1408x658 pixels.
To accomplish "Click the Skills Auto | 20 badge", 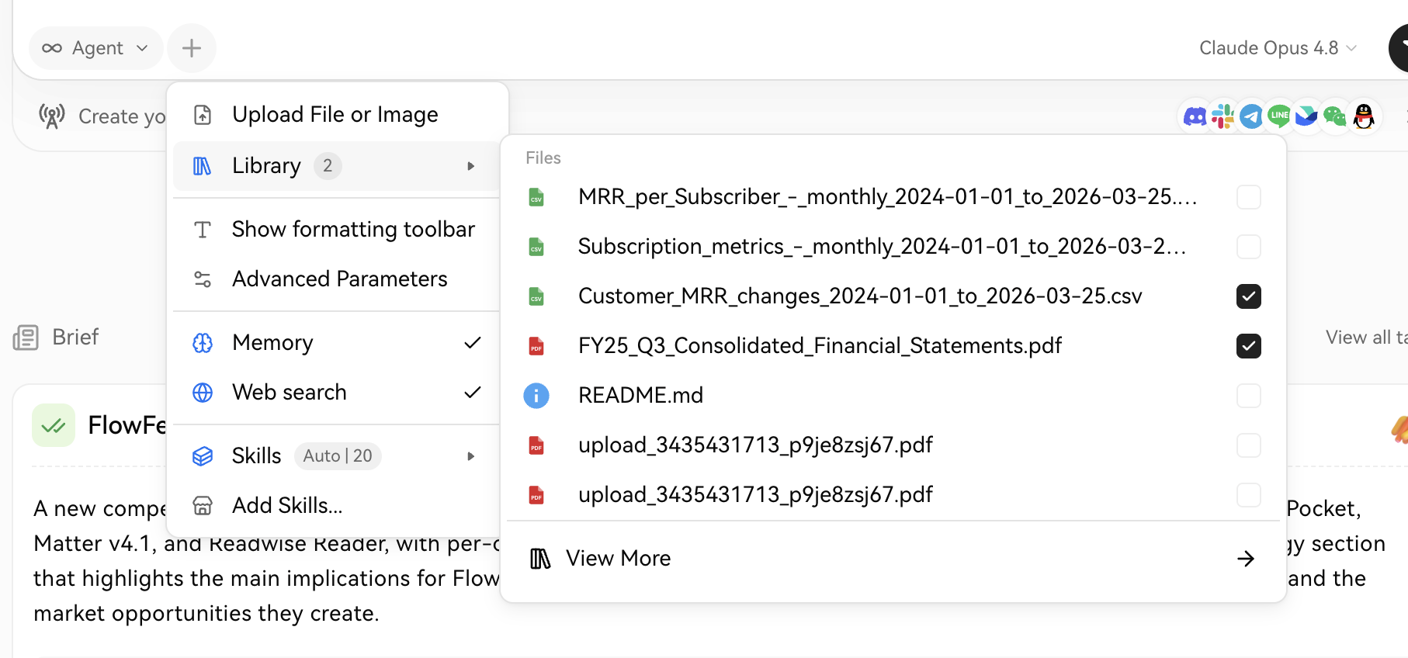I will click(x=338, y=456).
